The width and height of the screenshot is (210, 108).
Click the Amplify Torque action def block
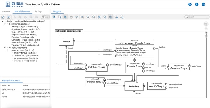[x=157, y=86]
